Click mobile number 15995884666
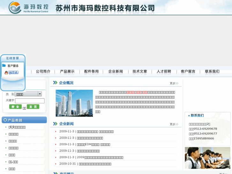The image size is (232, 174). click(204, 139)
